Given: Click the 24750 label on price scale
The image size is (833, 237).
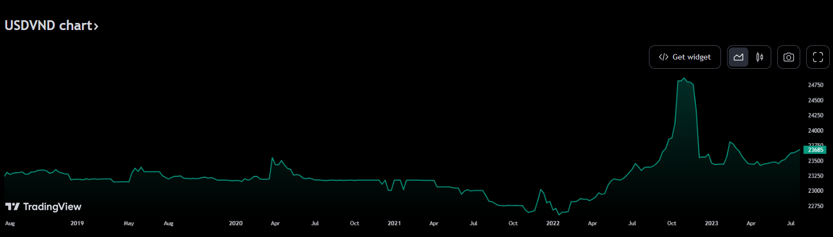Looking at the screenshot, I should point(816,85).
